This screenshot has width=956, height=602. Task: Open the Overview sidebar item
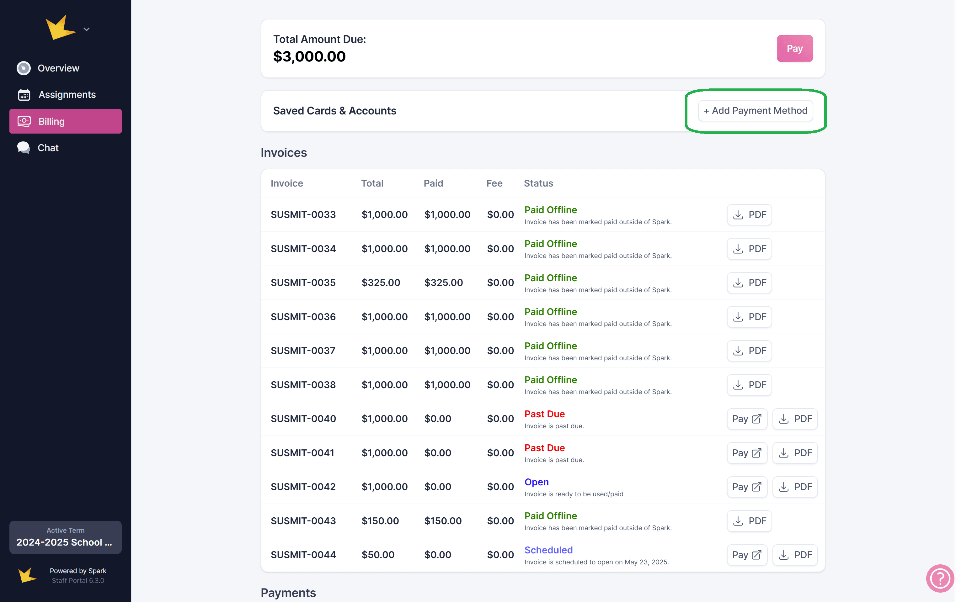tap(58, 68)
